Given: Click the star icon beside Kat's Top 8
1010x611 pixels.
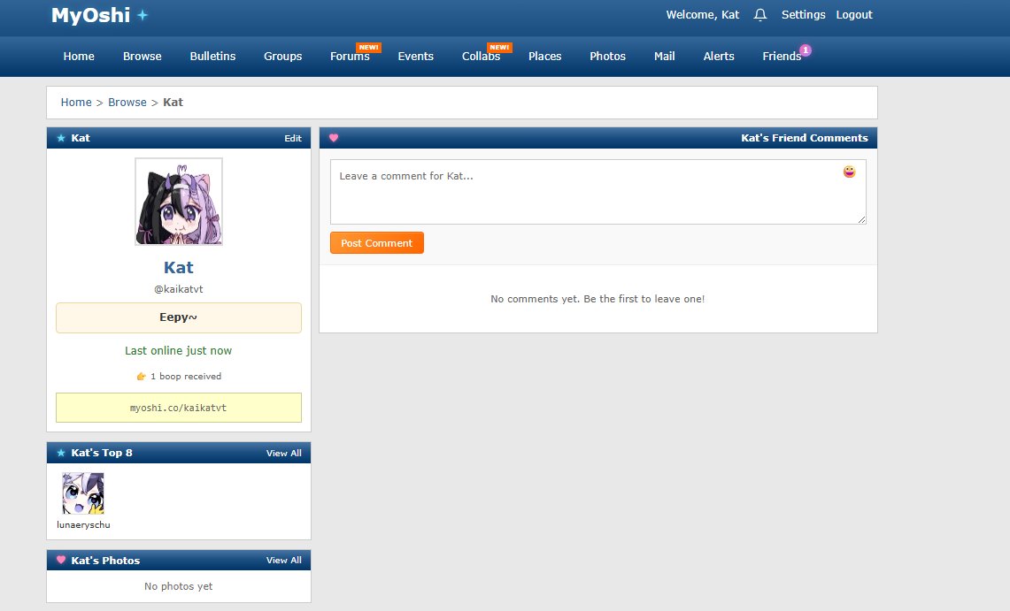Looking at the screenshot, I should click(x=61, y=453).
